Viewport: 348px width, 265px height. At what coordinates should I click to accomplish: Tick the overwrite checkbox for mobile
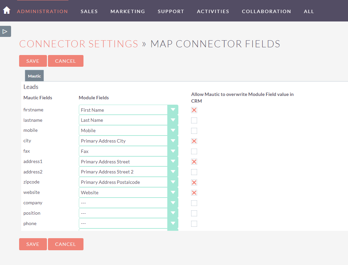coord(194,131)
